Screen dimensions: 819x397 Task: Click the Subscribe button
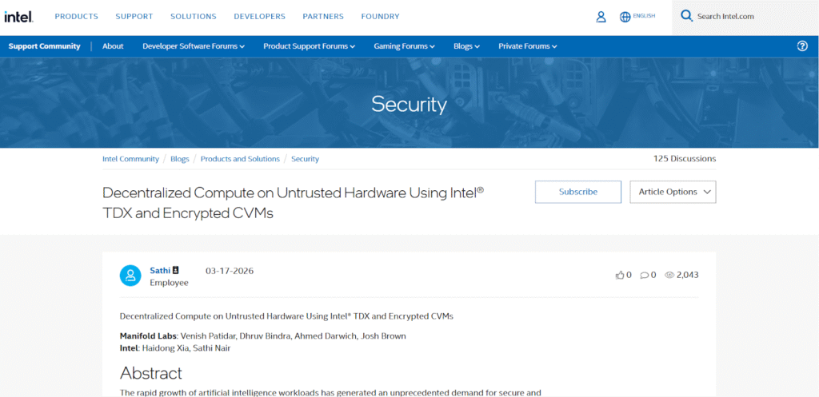tap(577, 192)
